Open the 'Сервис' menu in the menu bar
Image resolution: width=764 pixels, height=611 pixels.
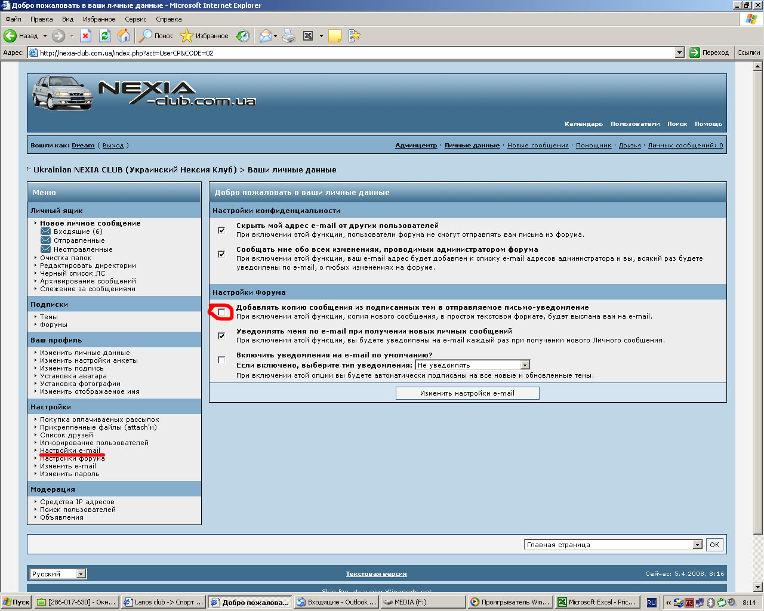coord(135,19)
